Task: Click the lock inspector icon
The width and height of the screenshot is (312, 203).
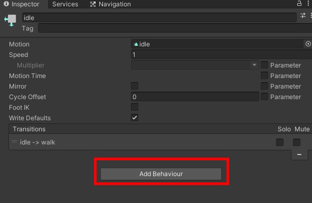Action: tap(299, 3)
